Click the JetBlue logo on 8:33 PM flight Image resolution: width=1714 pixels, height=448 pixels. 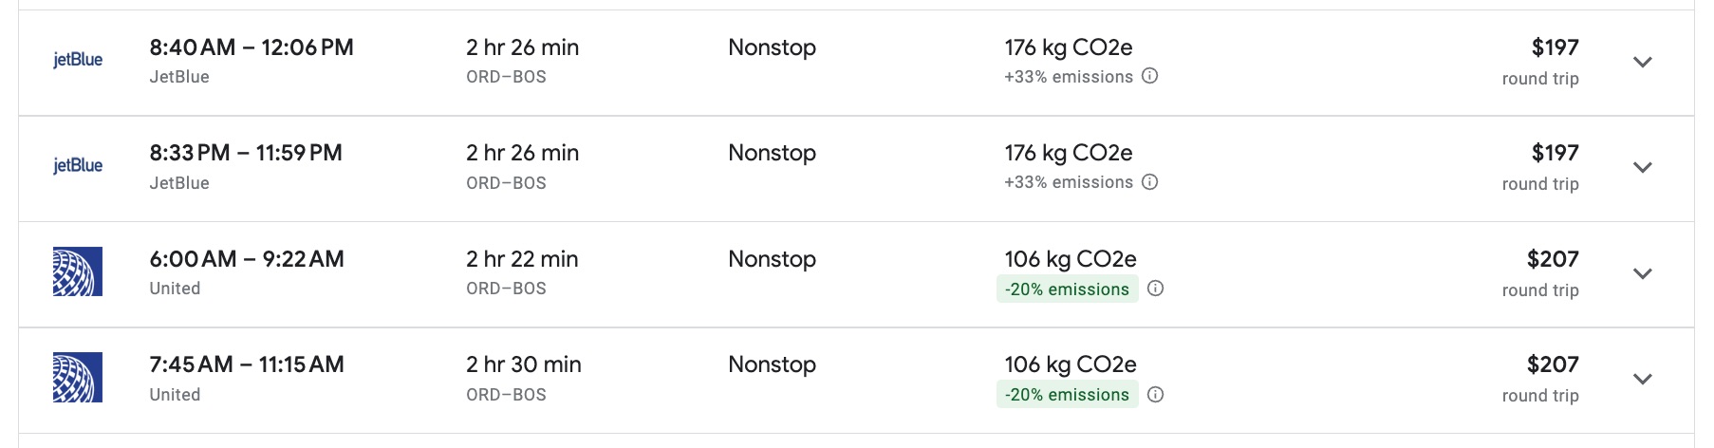tap(78, 166)
